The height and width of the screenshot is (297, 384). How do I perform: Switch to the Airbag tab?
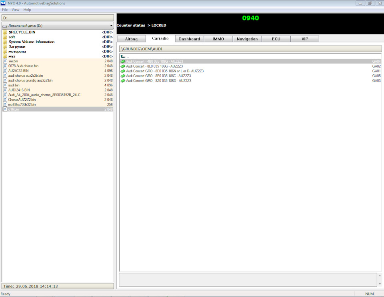[132, 39]
